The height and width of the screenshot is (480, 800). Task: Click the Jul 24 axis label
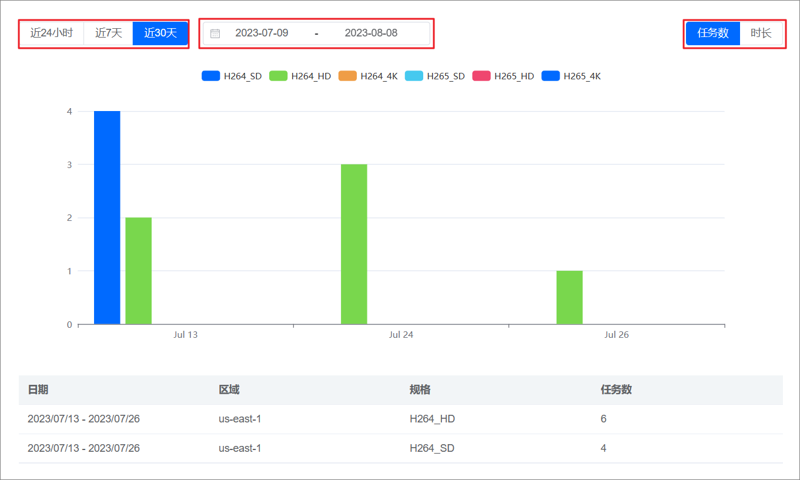401,334
